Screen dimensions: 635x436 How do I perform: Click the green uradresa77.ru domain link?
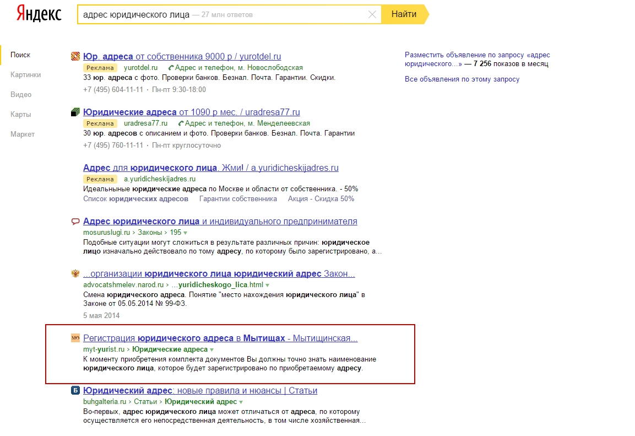(x=145, y=123)
